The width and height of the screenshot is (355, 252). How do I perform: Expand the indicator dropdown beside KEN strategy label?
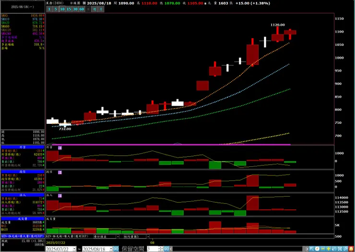pos(118,236)
